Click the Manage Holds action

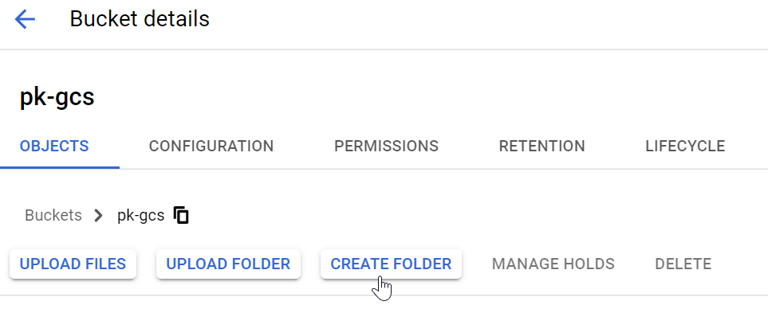click(553, 264)
